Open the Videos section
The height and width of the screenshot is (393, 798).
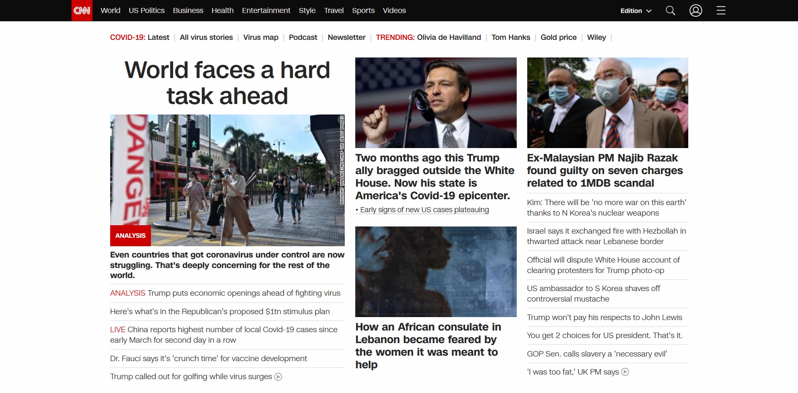[394, 10]
